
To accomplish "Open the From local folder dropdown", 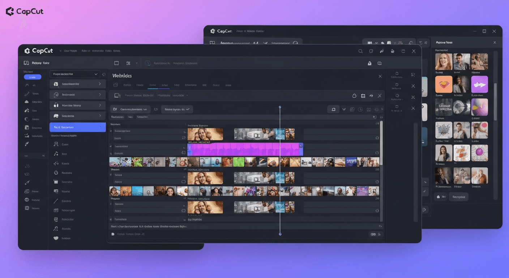I will [75, 74].
